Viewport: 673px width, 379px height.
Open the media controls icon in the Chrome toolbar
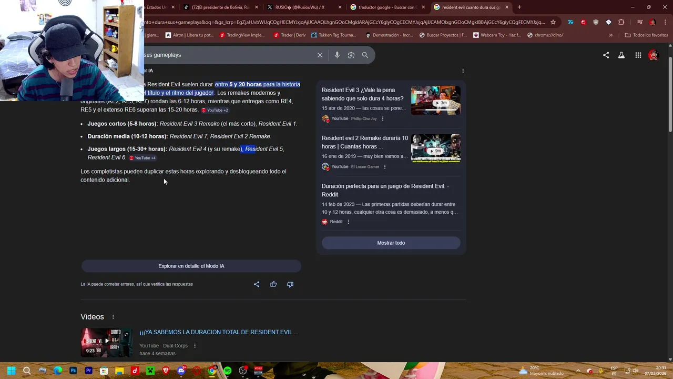(640, 22)
